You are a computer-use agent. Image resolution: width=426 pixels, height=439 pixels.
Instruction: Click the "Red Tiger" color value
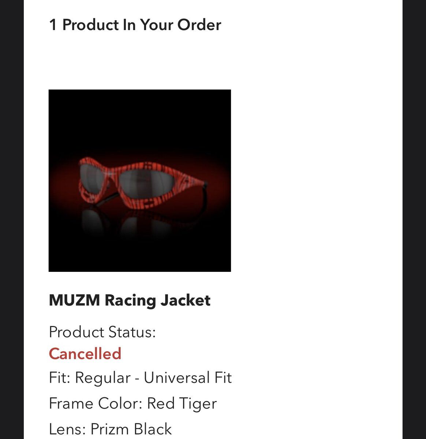point(182,404)
